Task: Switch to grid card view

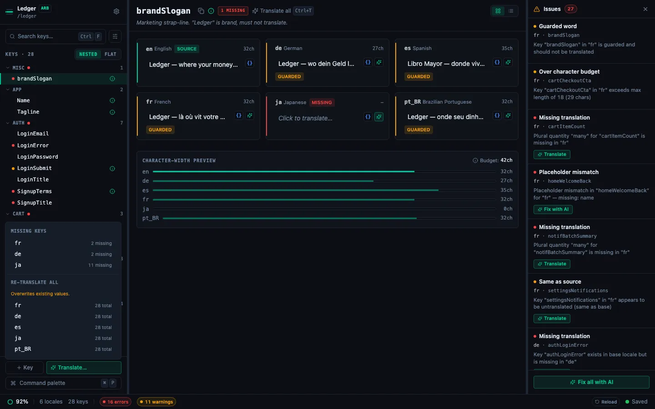Action: pos(498,11)
